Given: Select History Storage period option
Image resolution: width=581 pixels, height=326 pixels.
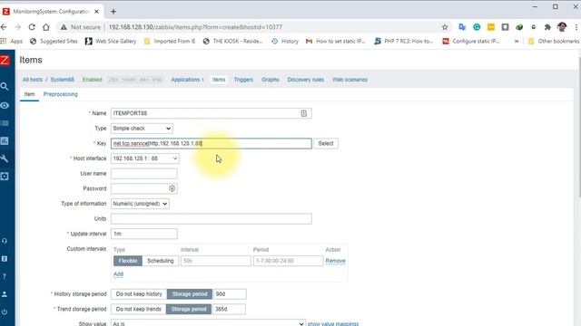Looking at the screenshot, I should [x=190, y=294].
